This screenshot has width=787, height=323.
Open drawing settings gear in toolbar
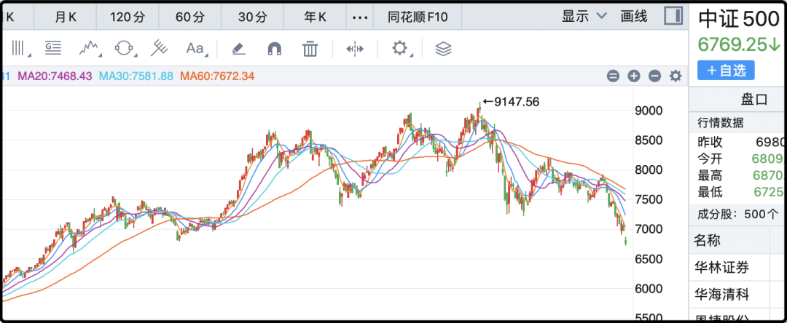(399, 49)
